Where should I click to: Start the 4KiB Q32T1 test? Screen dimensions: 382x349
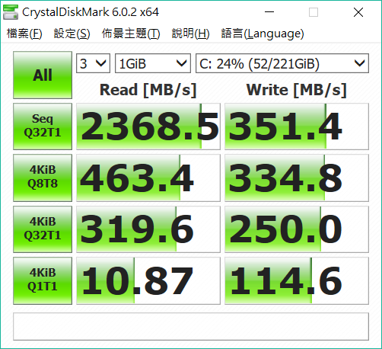(x=43, y=229)
